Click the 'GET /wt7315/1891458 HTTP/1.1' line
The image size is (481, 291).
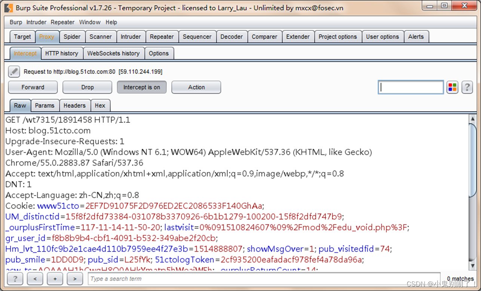pos(68,120)
